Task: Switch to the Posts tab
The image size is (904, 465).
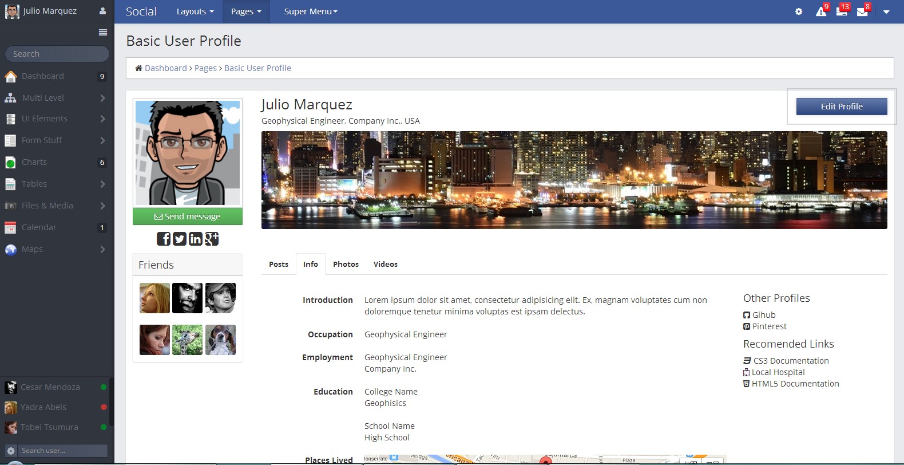Action: [x=279, y=264]
